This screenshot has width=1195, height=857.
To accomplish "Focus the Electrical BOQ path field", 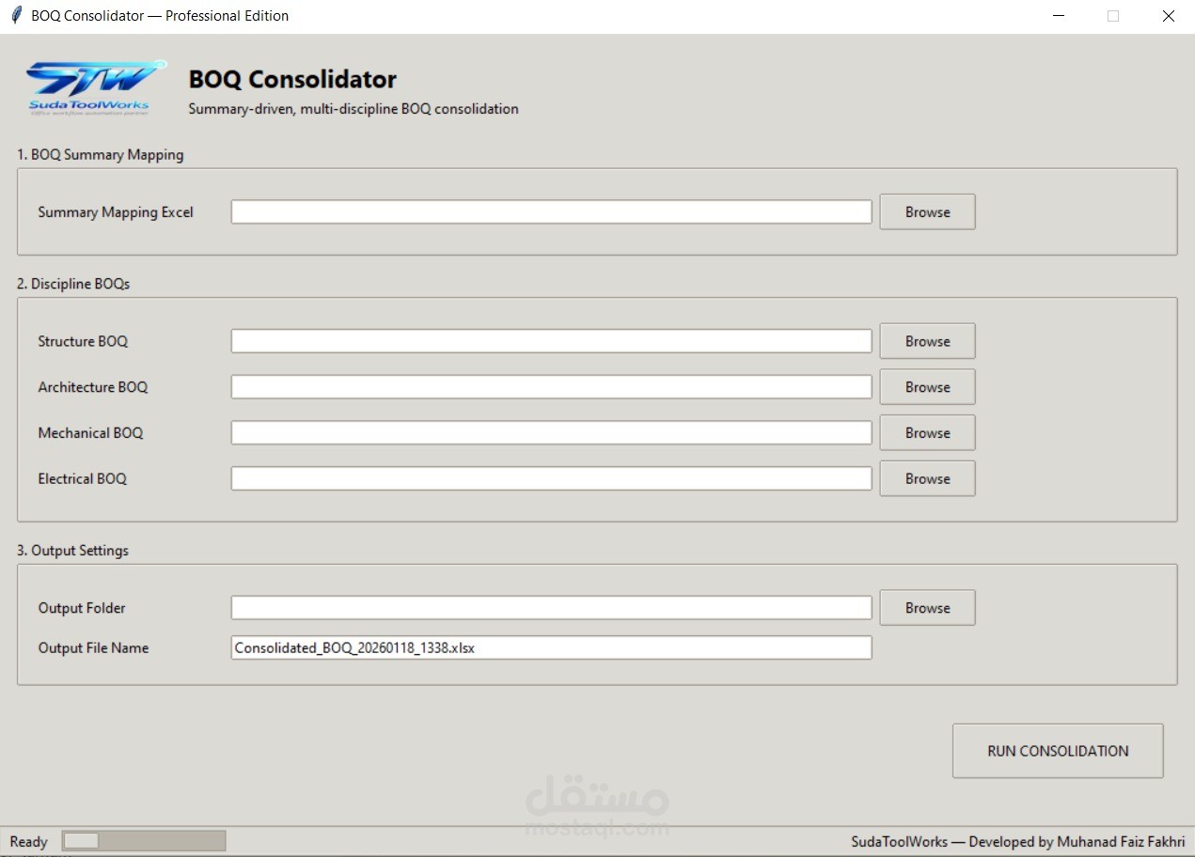I will (x=551, y=478).
